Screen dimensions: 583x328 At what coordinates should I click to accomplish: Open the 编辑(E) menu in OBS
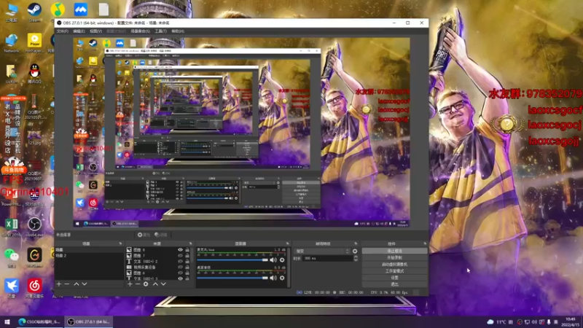[79, 31]
